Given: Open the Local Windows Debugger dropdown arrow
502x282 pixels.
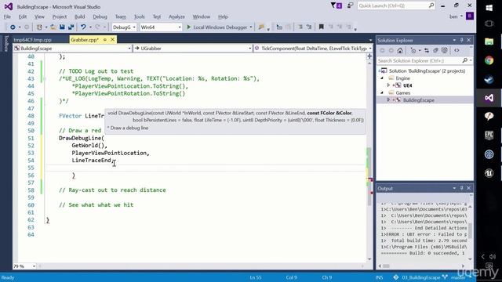Looking at the screenshot, I should tap(251, 27).
